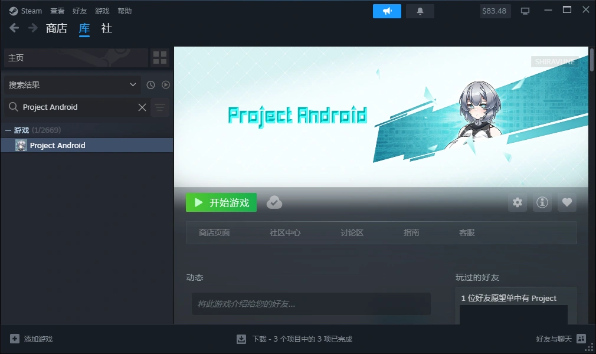Launch the game with 开始游戏

coord(221,202)
